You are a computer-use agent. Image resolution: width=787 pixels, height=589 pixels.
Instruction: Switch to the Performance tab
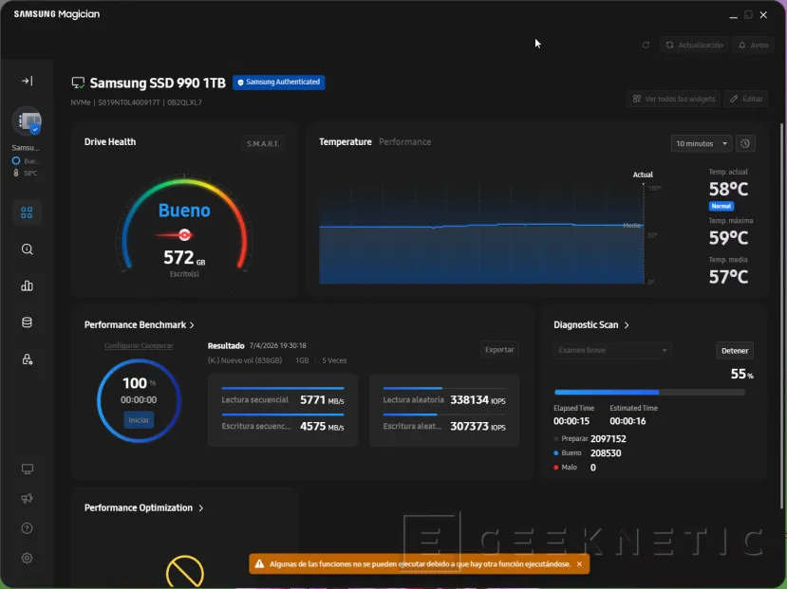tap(404, 142)
